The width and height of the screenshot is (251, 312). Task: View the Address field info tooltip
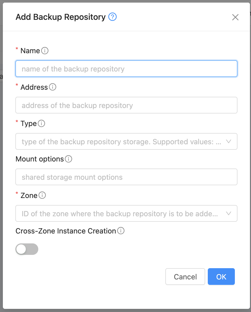click(53, 87)
